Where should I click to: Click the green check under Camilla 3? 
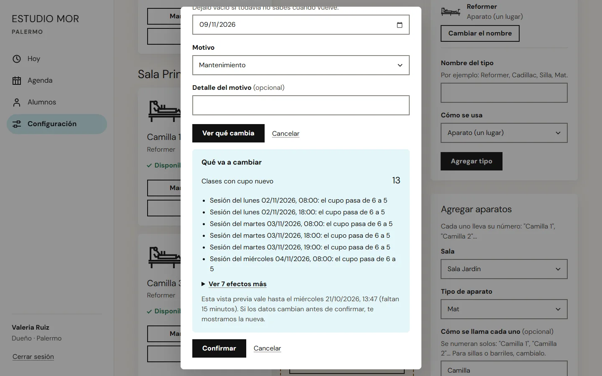(x=149, y=311)
